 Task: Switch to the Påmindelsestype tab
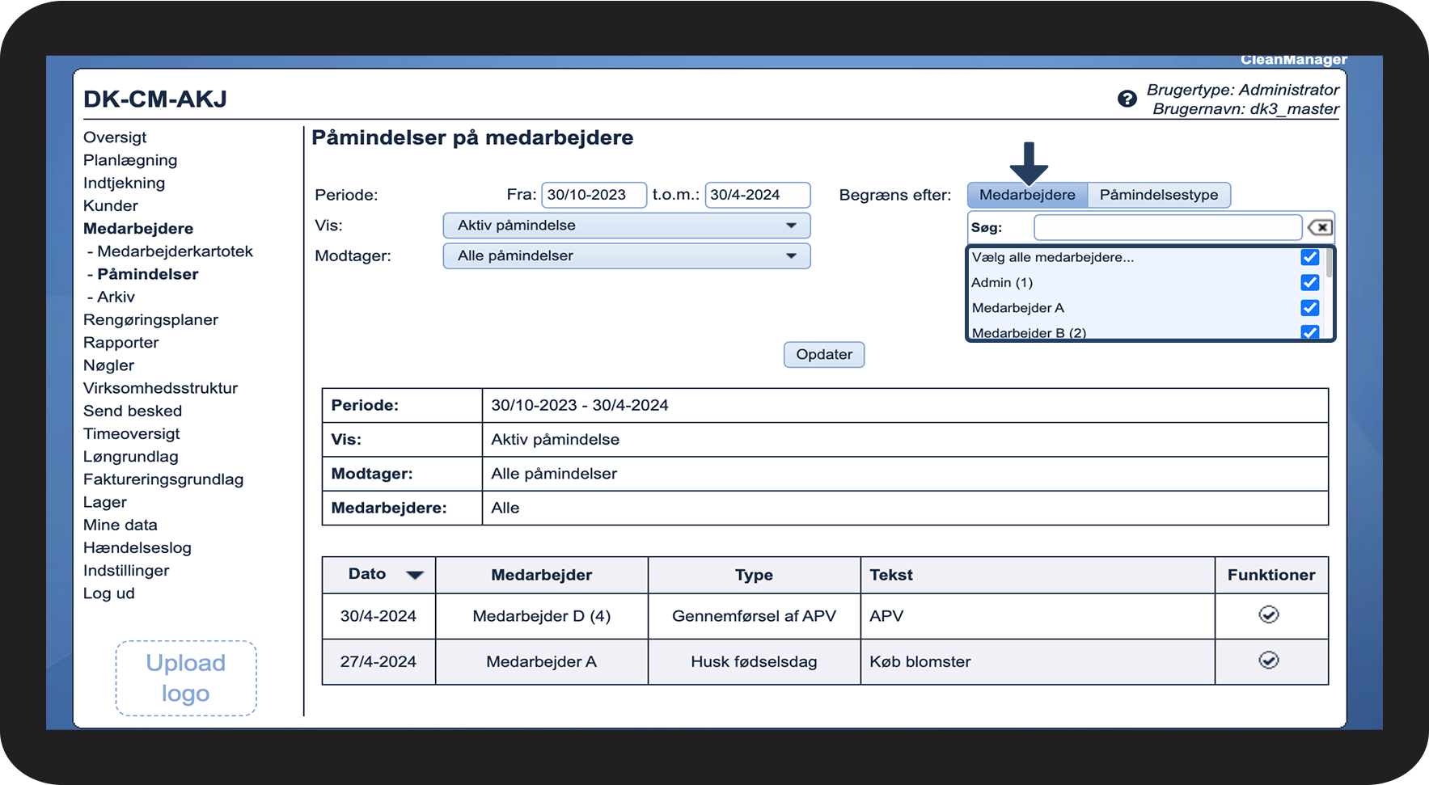tap(1158, 195)
